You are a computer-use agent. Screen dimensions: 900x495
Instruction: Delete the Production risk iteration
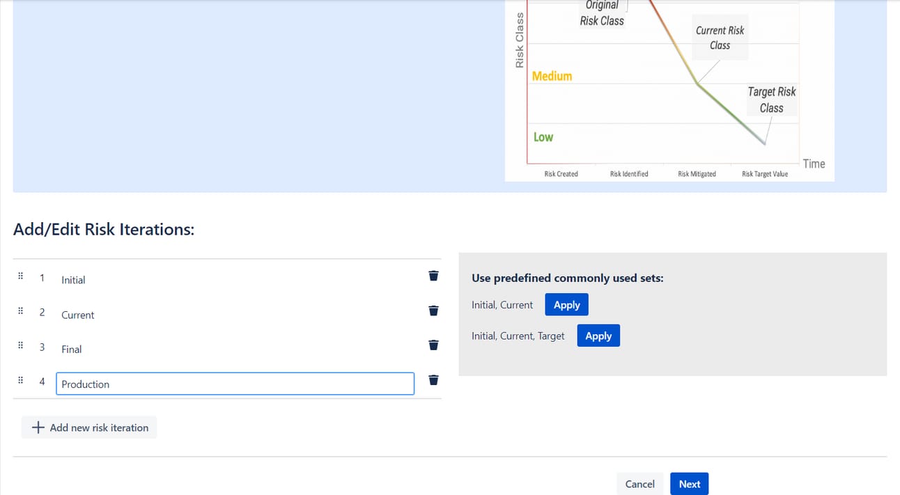coord(433,379)
